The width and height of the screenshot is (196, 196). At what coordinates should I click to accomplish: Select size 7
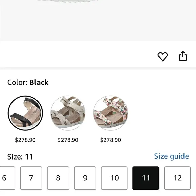pyautogui.click(x=31, y=178)
